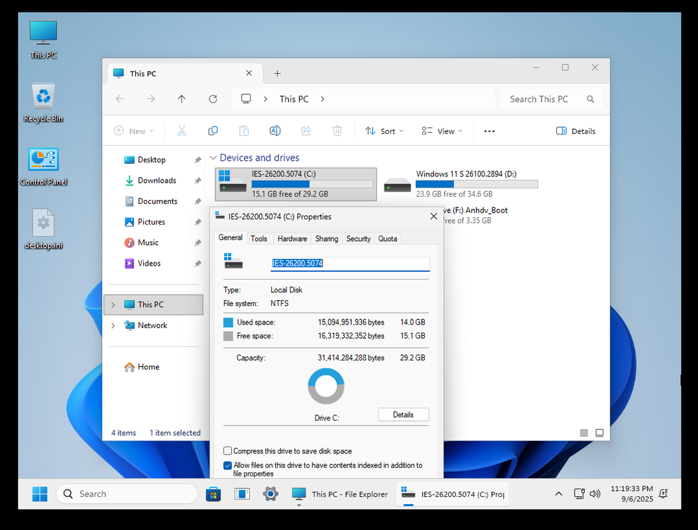698x530 pixels.
Task: Show hidden system tray icons
Action: tap(559, 494)
